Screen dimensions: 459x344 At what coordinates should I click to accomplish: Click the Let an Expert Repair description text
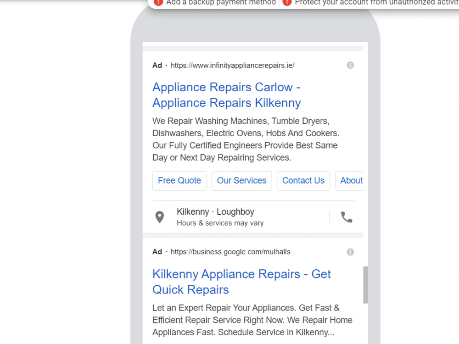pos(252,320)
